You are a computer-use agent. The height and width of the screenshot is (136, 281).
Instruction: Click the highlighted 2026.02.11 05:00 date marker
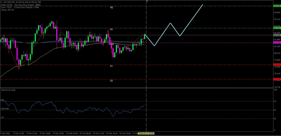click(x=147, y=133)
